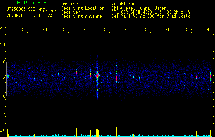Click the 0.9 kHz frequency label
215x137 pixels.
[x=3, y=79]
